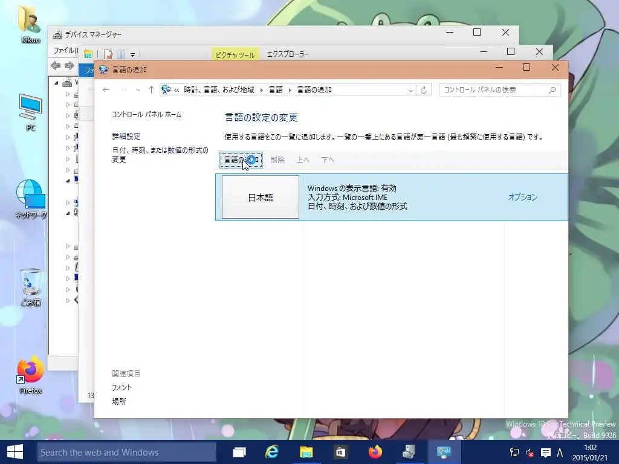Collapse root node in Device Manager tree
619x464 pixels.
[56, 83]
